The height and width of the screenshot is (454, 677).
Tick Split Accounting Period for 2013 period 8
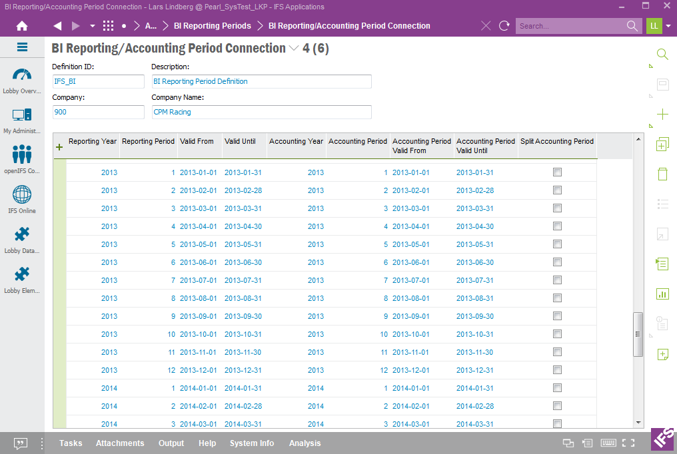[558, 298]
